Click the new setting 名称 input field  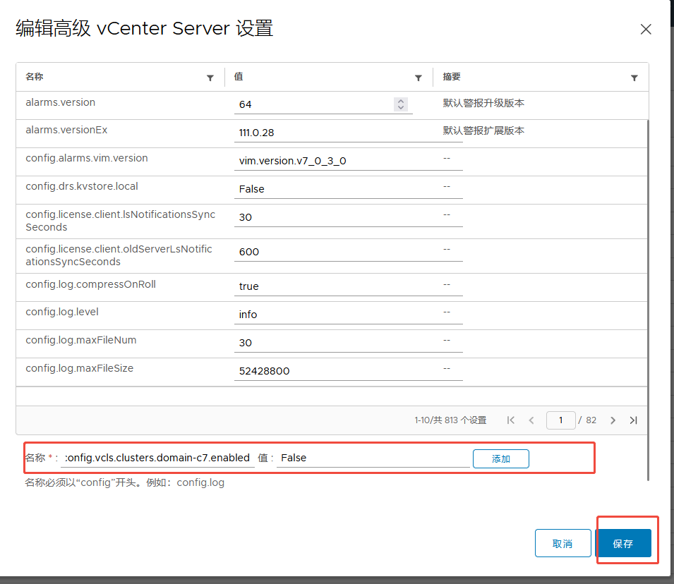pyautogui.click(x=157, y=458)
